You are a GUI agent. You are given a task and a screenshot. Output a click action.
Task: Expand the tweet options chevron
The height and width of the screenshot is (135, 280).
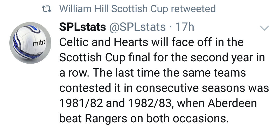(264, 28)
